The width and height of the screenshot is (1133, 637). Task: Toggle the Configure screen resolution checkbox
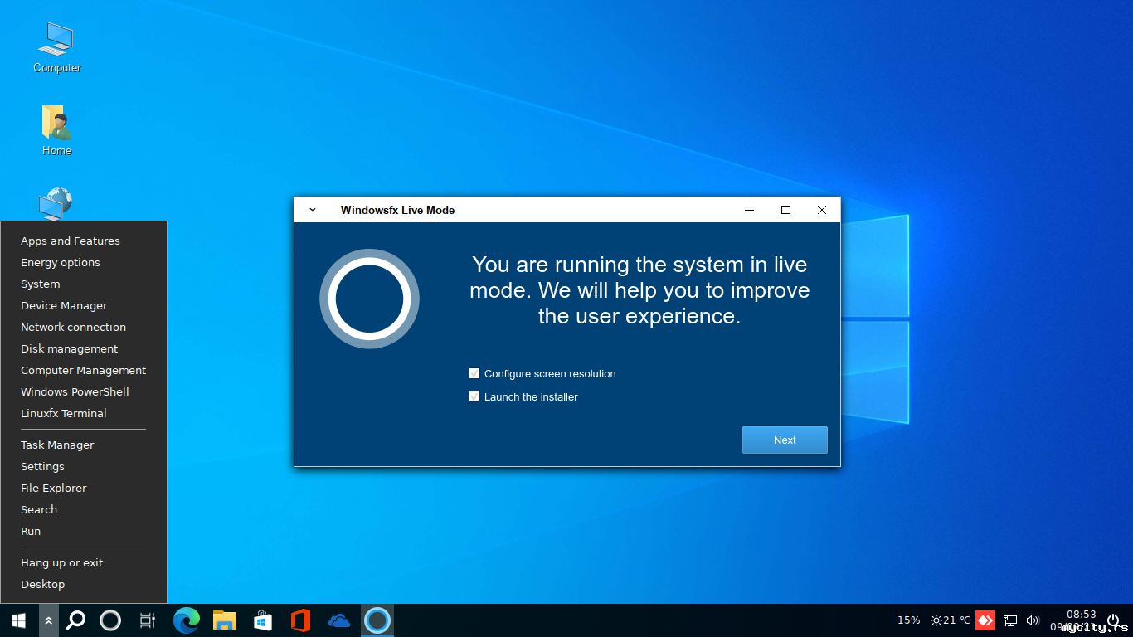pyautogui.click(x=474, y=373)
